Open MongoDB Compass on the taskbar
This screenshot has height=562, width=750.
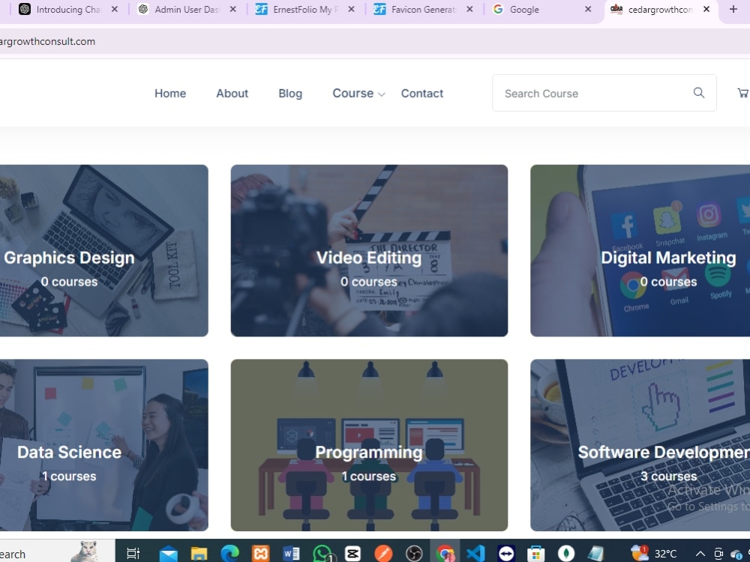566,554
